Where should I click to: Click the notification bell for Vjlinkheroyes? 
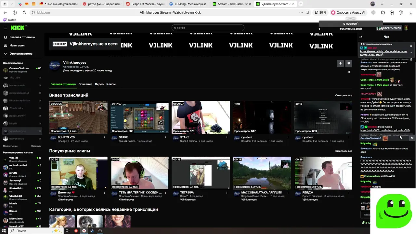[x=340, y=63]
